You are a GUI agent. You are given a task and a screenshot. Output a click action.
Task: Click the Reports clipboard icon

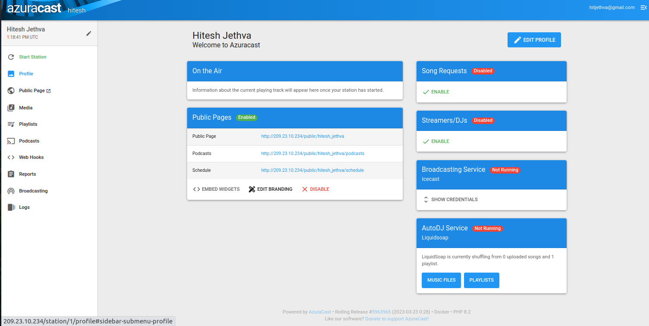tap(11, 174)
